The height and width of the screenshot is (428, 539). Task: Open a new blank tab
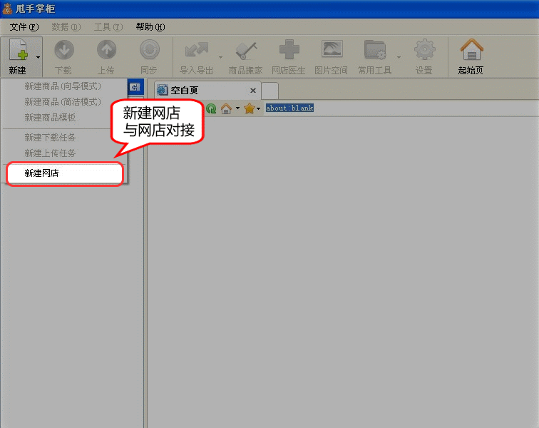click(x=269, y=91)
